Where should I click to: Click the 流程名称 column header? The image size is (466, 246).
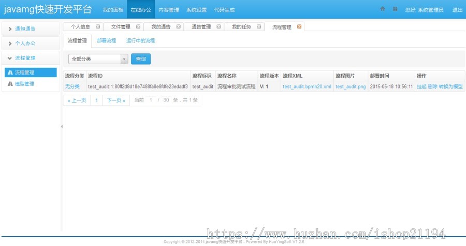pyautogui.click(x=237, y=76)
